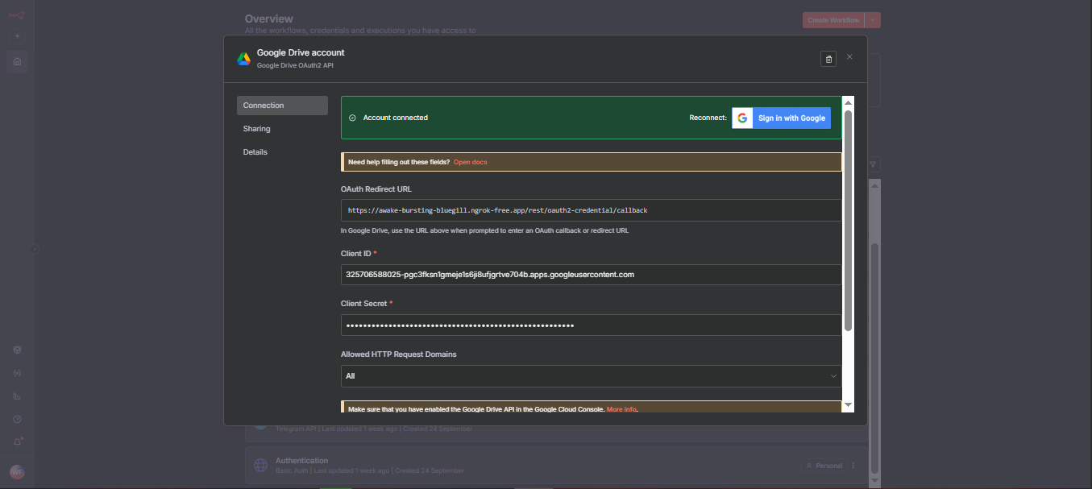Open the n8n home overview icon

click(x=17, y=61)
